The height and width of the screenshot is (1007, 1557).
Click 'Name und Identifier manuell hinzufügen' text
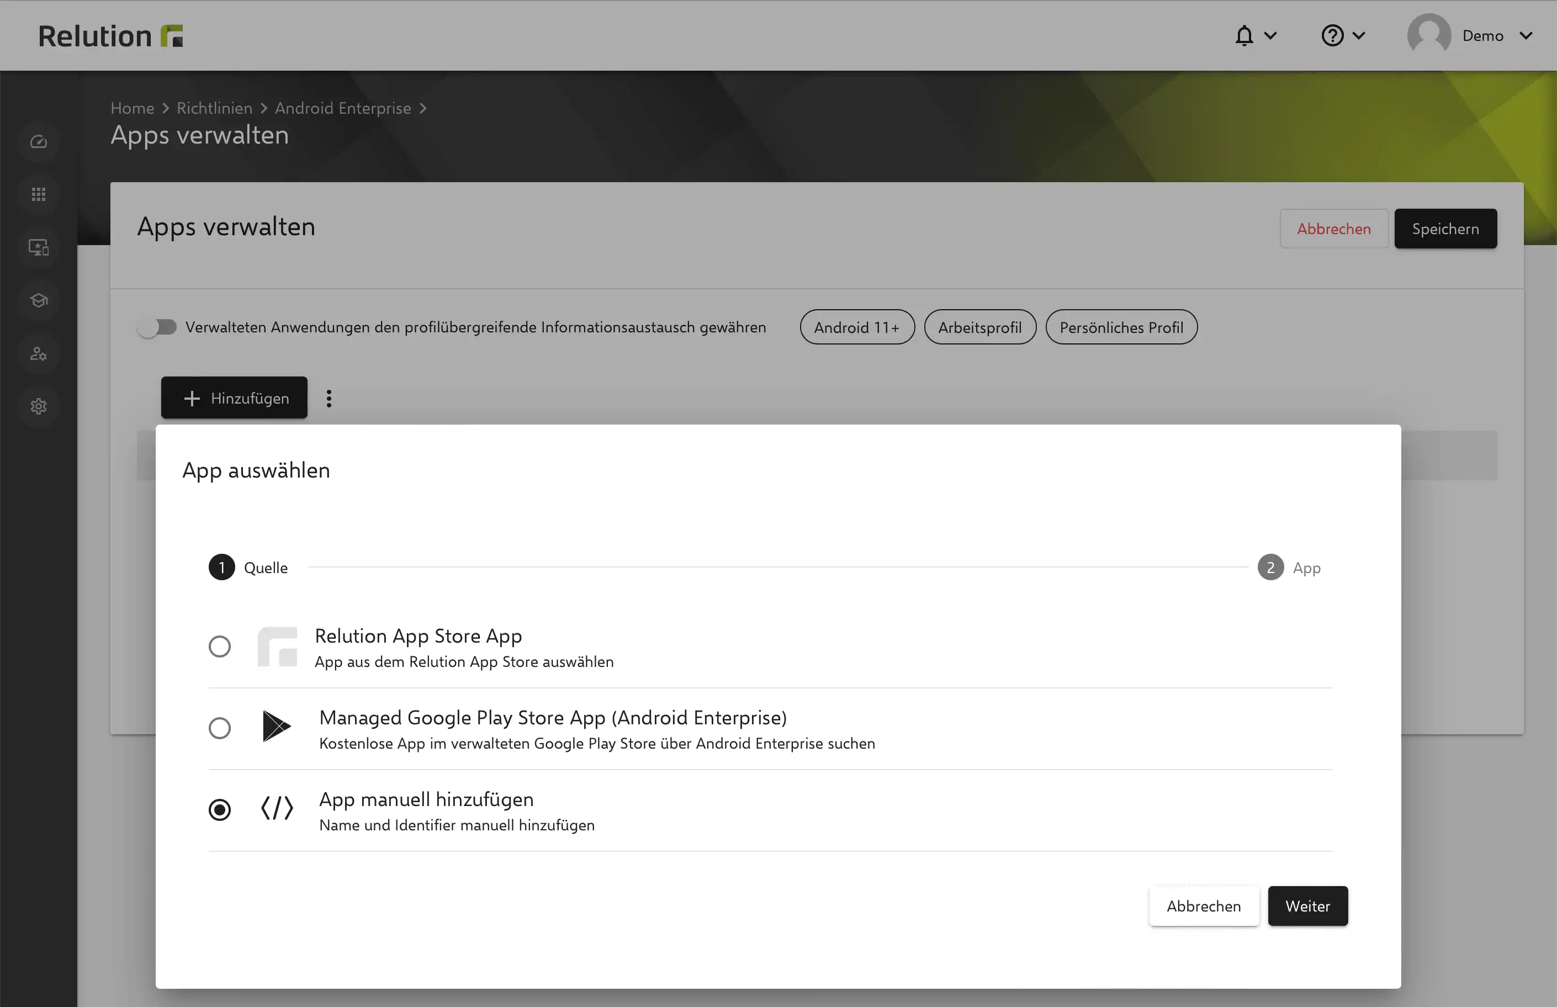pos(457,825)
